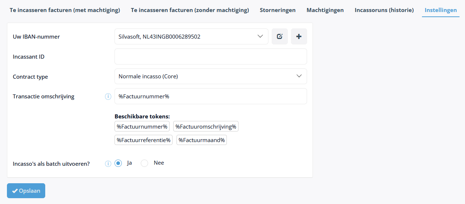Screen dimensions: 465x204
Task: Click the Opslaan save button
Action: pos(26,191)
